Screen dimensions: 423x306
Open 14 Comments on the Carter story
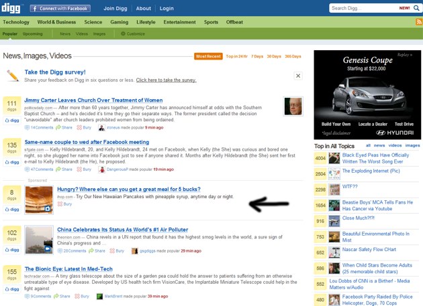39,128
